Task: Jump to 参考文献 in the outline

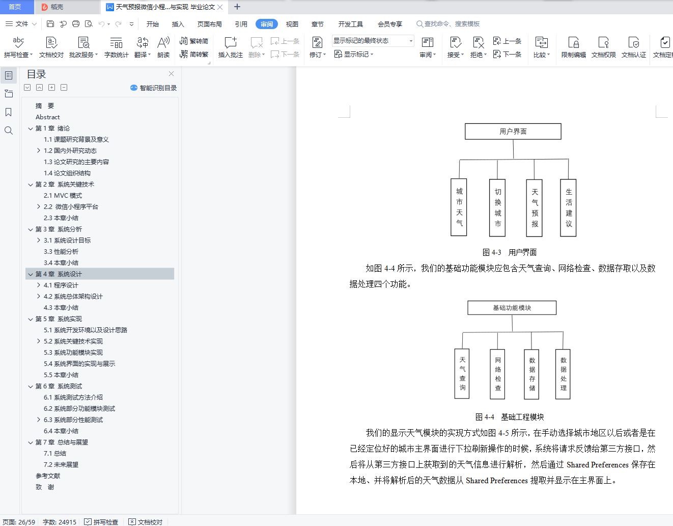Action: click(x=48, y=476)
